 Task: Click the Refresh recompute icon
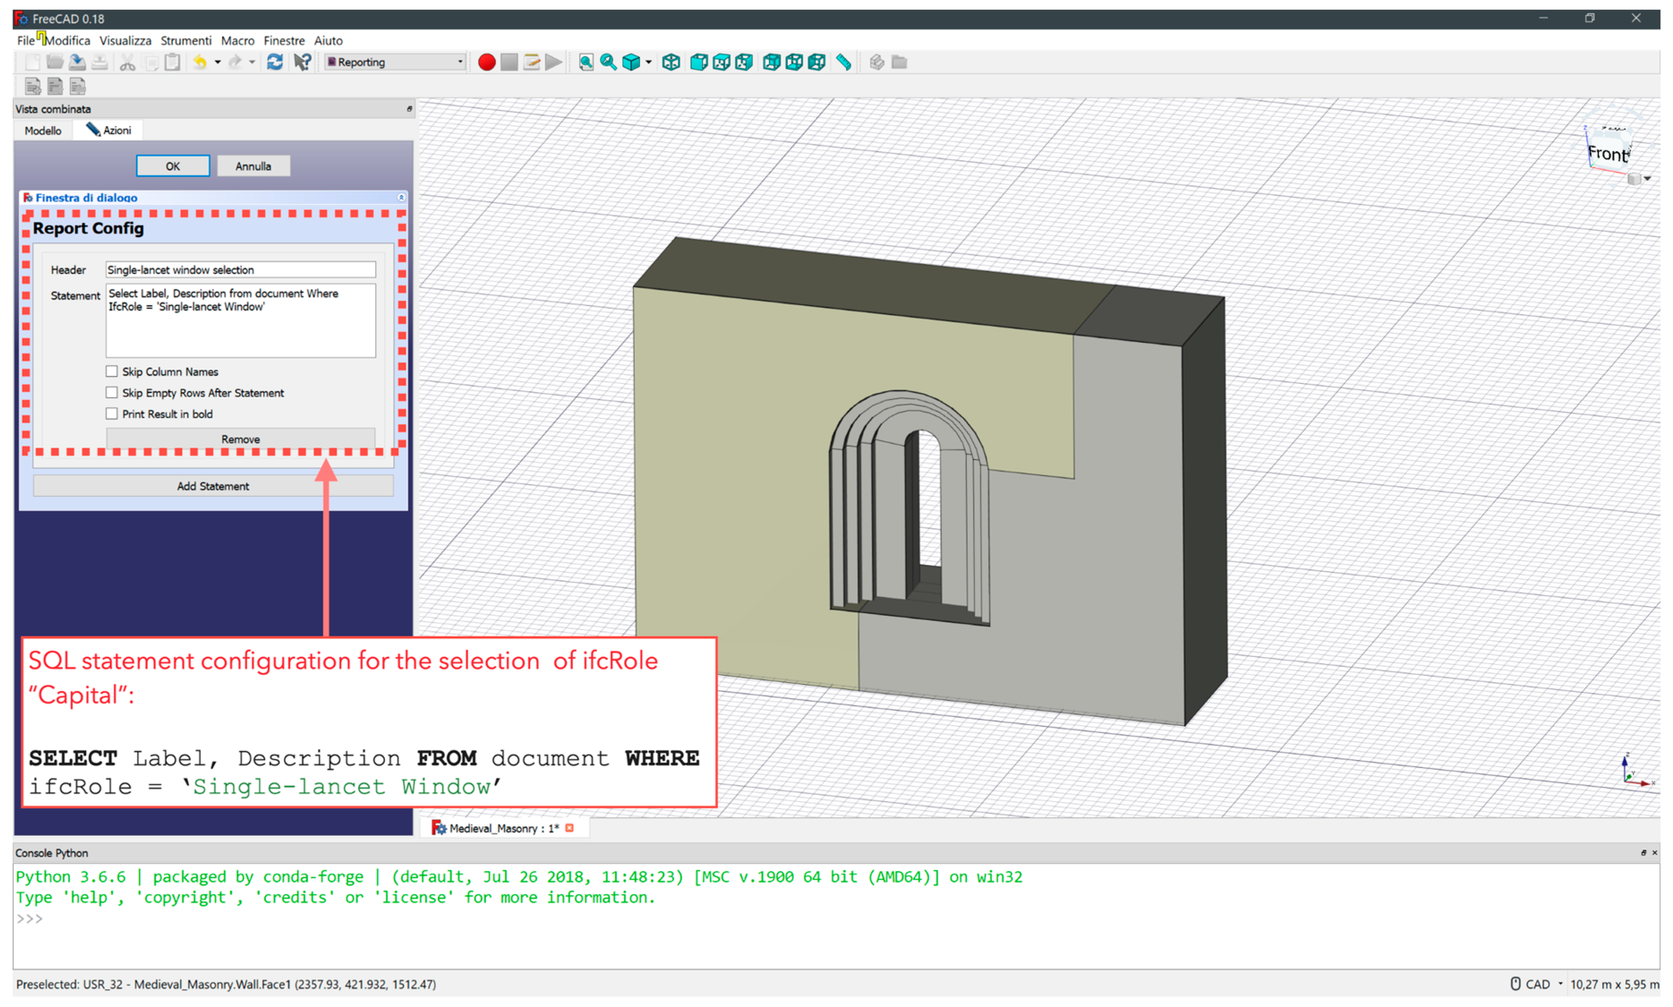[275, 62]
